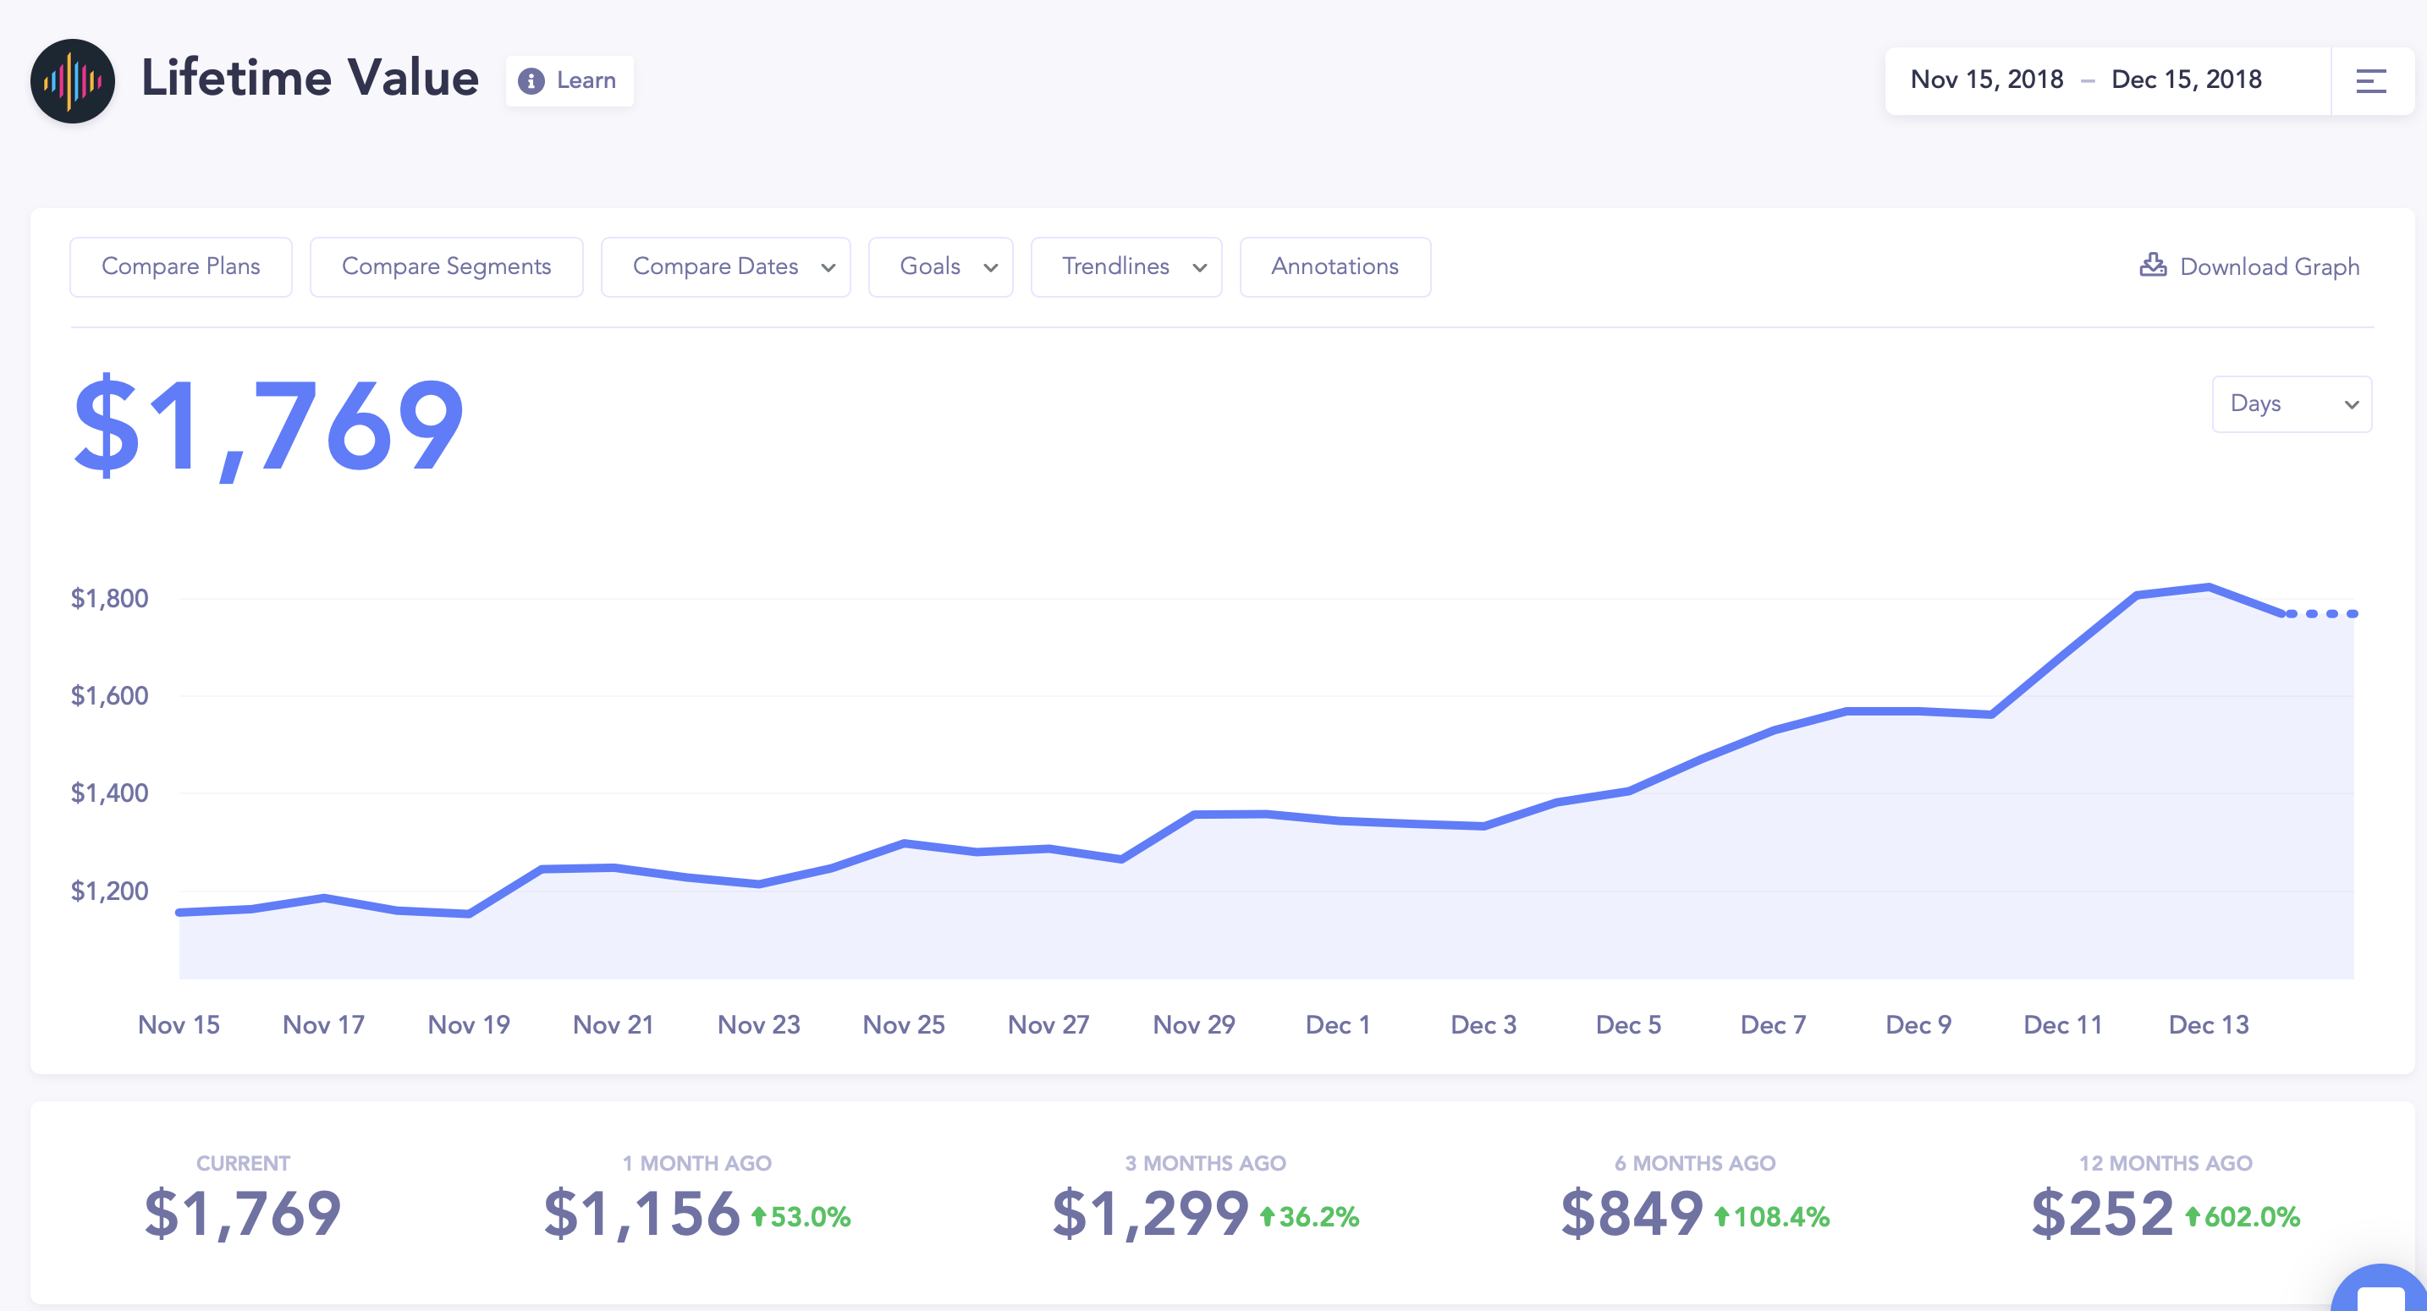The height and width of the screenshot is (1311, 2427).
Task: Open the hamburger menu icon at top right
Action: pos(2370,81)
